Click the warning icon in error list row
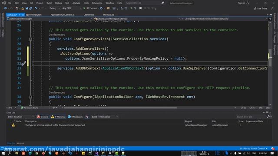Viewport: 278px width, 156px height. [13, 125]
